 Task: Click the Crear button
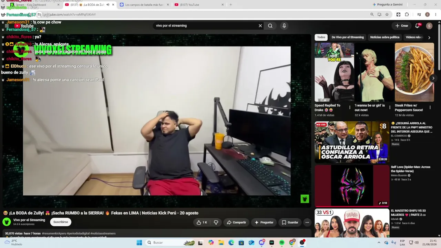click(402, 26)
